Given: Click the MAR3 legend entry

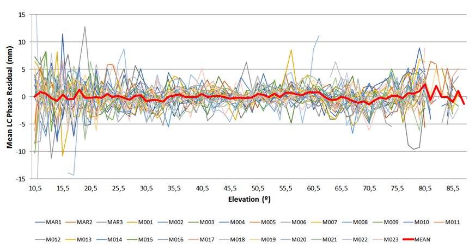Looking at the screenshot, I should (x=124, y=222).
